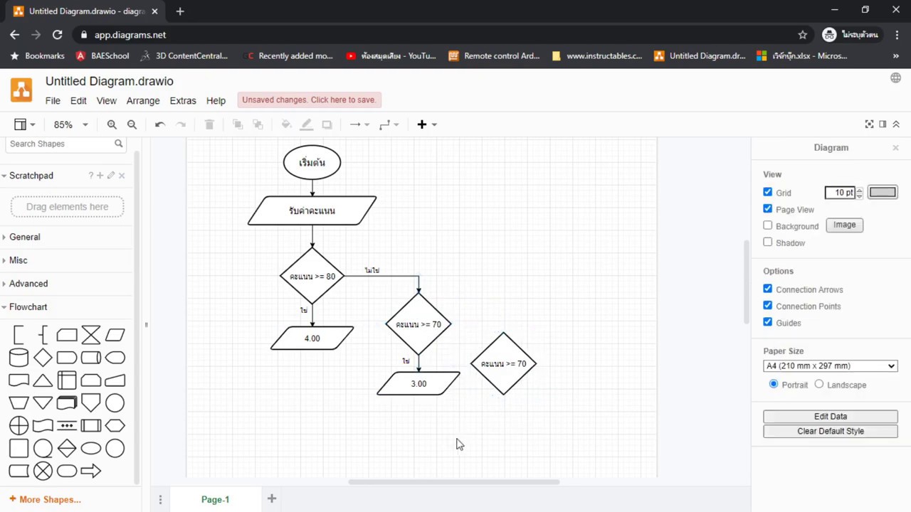The width and height of the screenshot is (911, 512).
Task: Toggle the Connection Arrows checkbox
Action: coord(767,289)
